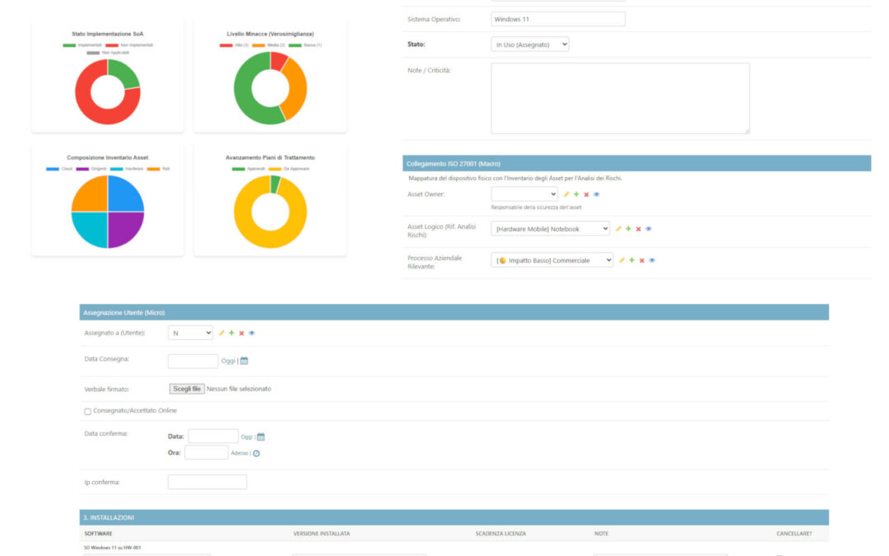The image size is (889, 556).
Task: Click the Scegli file button
Action: coord(187,389)
